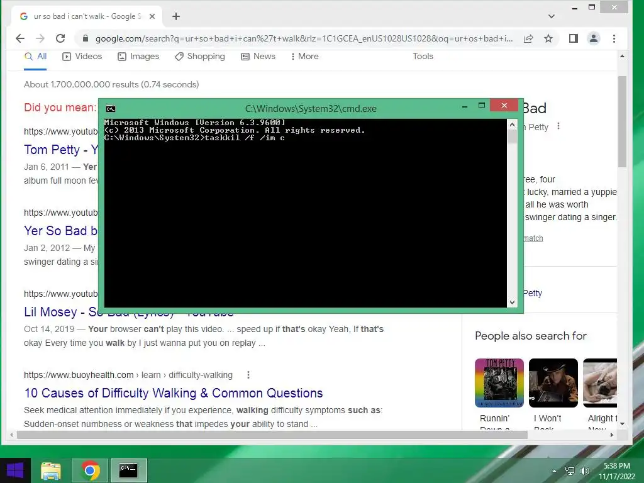Open the Runnin' Down a Dream thumbnail

(x=499, y=383)
